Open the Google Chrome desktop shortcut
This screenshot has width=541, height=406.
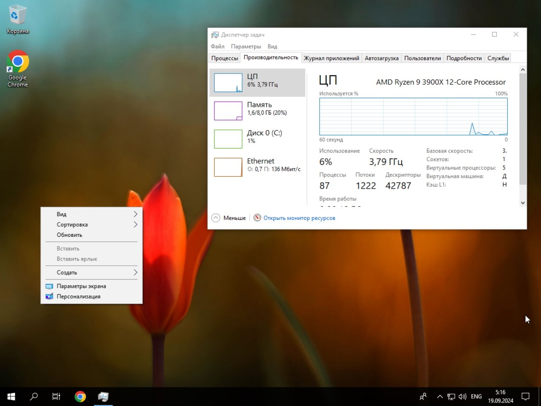[17, 63]
